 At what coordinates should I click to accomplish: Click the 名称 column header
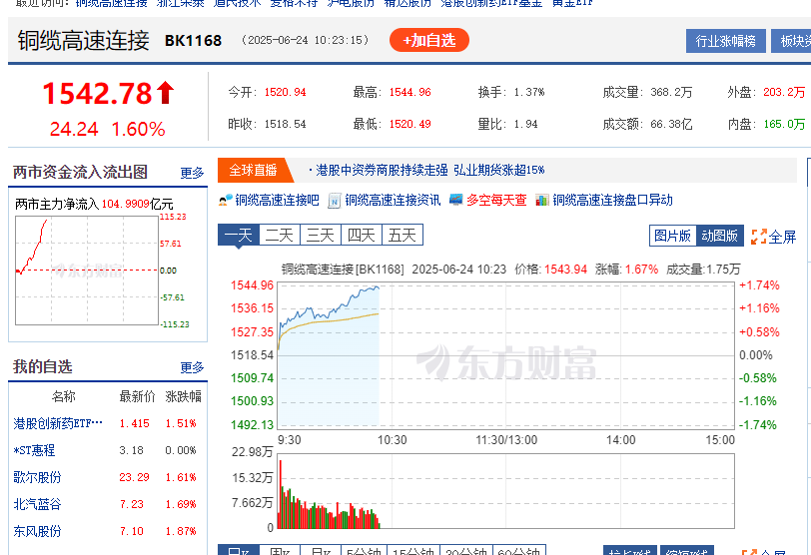click(x=64, y=397)
